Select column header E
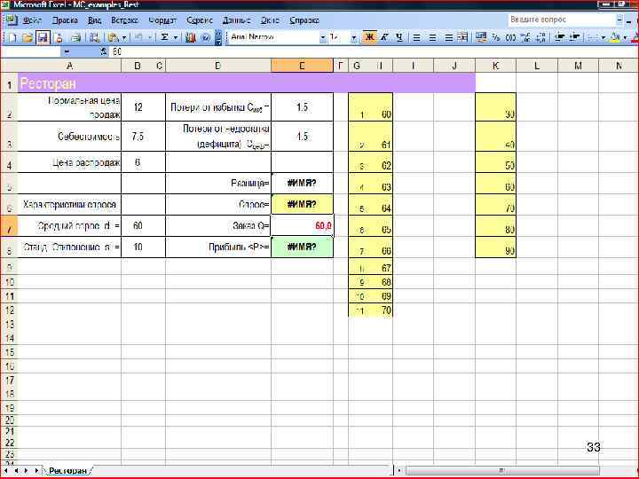639x479 pixels. pyautogui.click(x=302, y=66)
